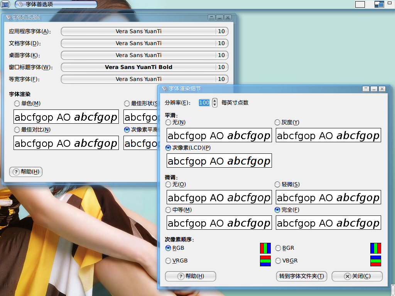Click 帮助(H) button in 字体渲染细节 dialog
Image resolution: width=395 pixels, height=296 pixels.
click(x=191, y=276)
